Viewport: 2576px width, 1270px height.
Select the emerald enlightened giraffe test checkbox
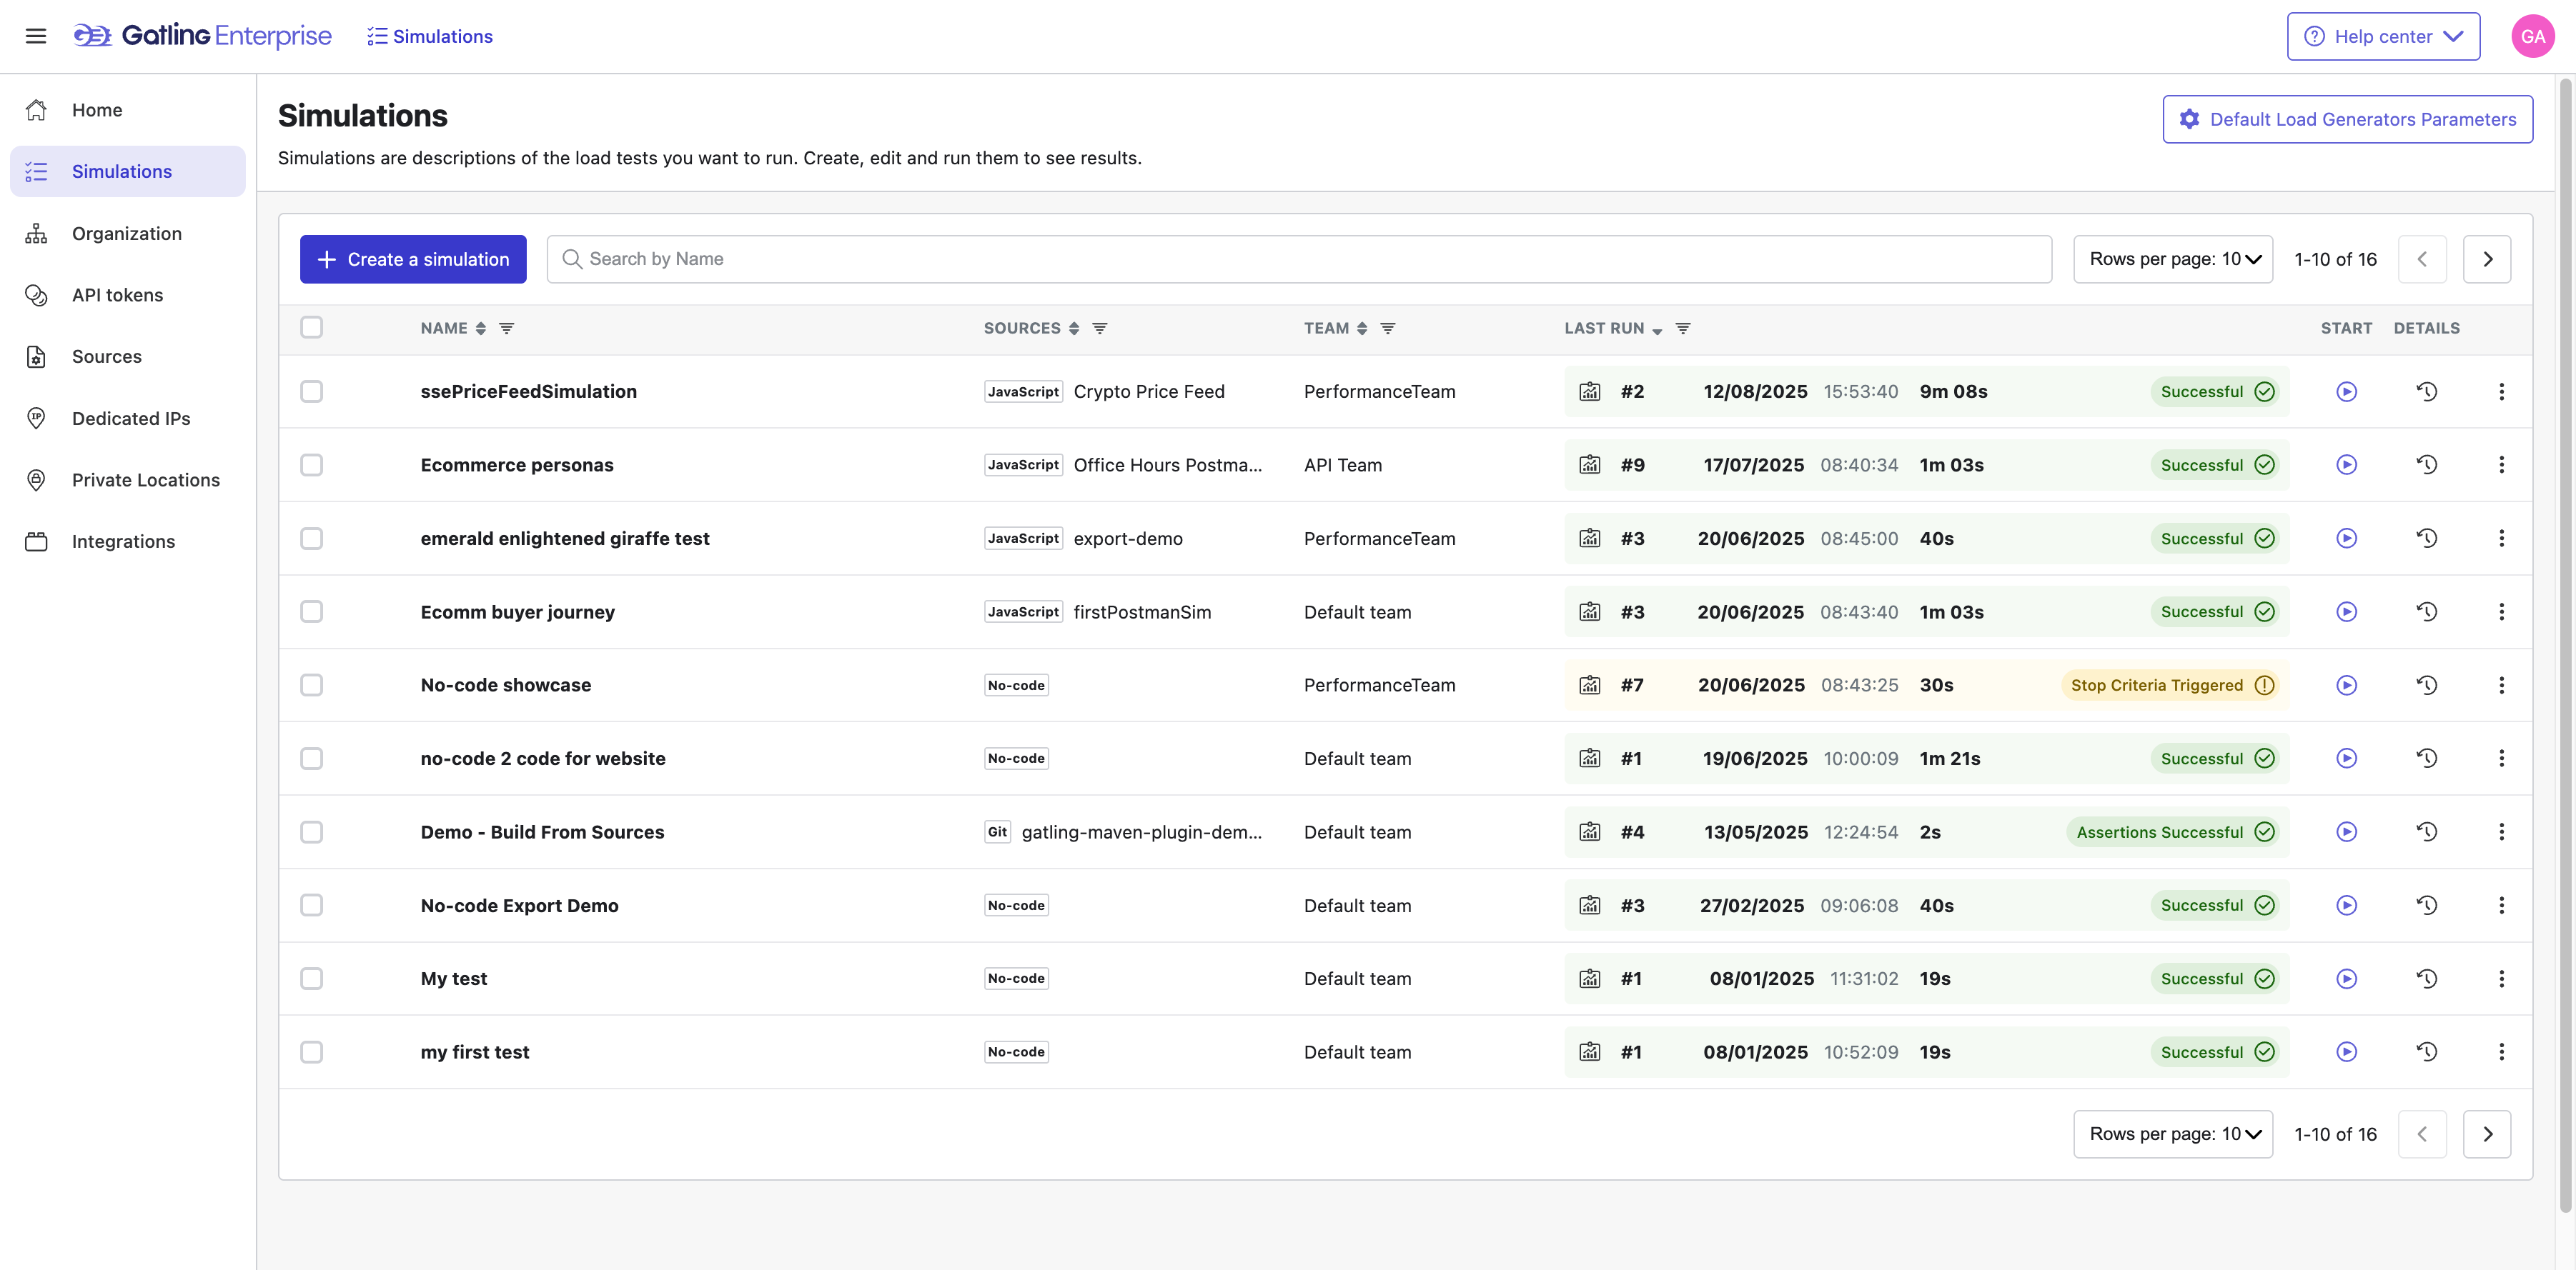(312, 539)
